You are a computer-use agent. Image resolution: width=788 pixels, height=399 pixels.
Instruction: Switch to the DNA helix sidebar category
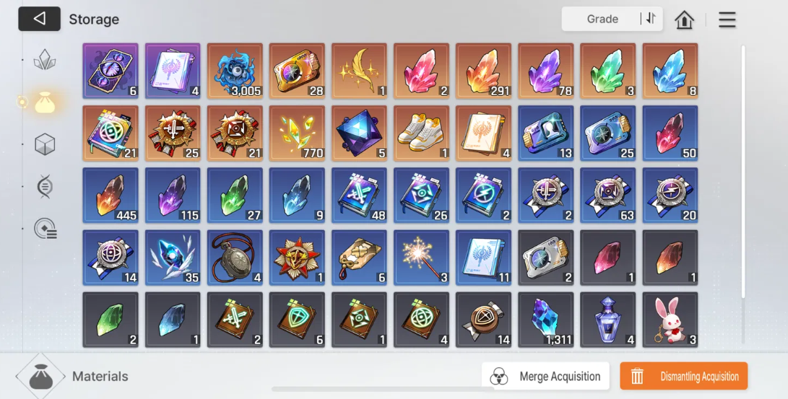(44, 186)
